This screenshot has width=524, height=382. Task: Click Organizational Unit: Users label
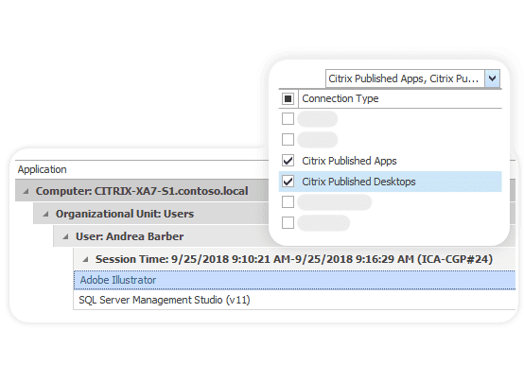tap(125, 214)
